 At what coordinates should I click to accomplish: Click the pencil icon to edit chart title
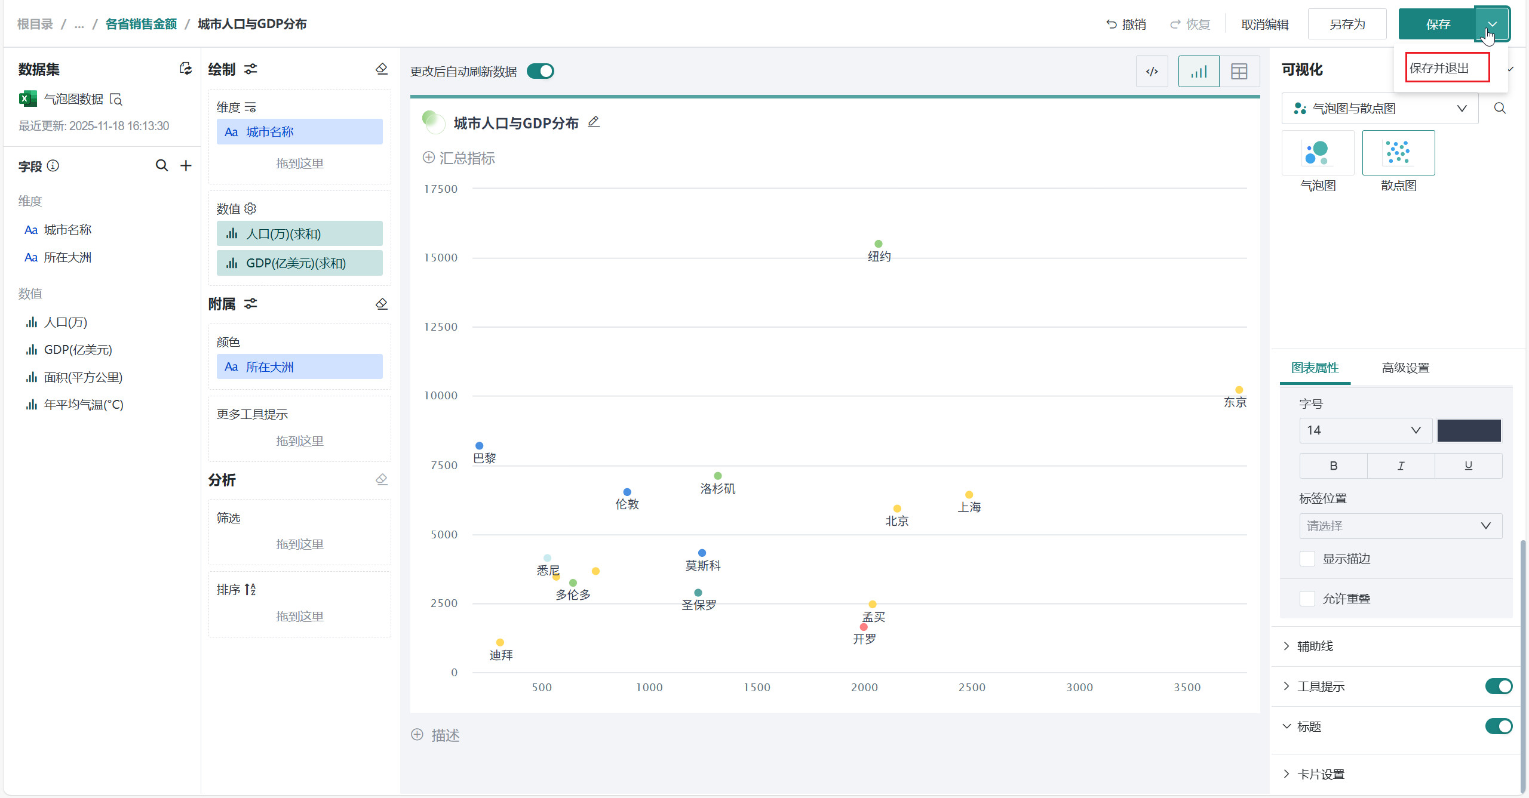pos(594,122)
